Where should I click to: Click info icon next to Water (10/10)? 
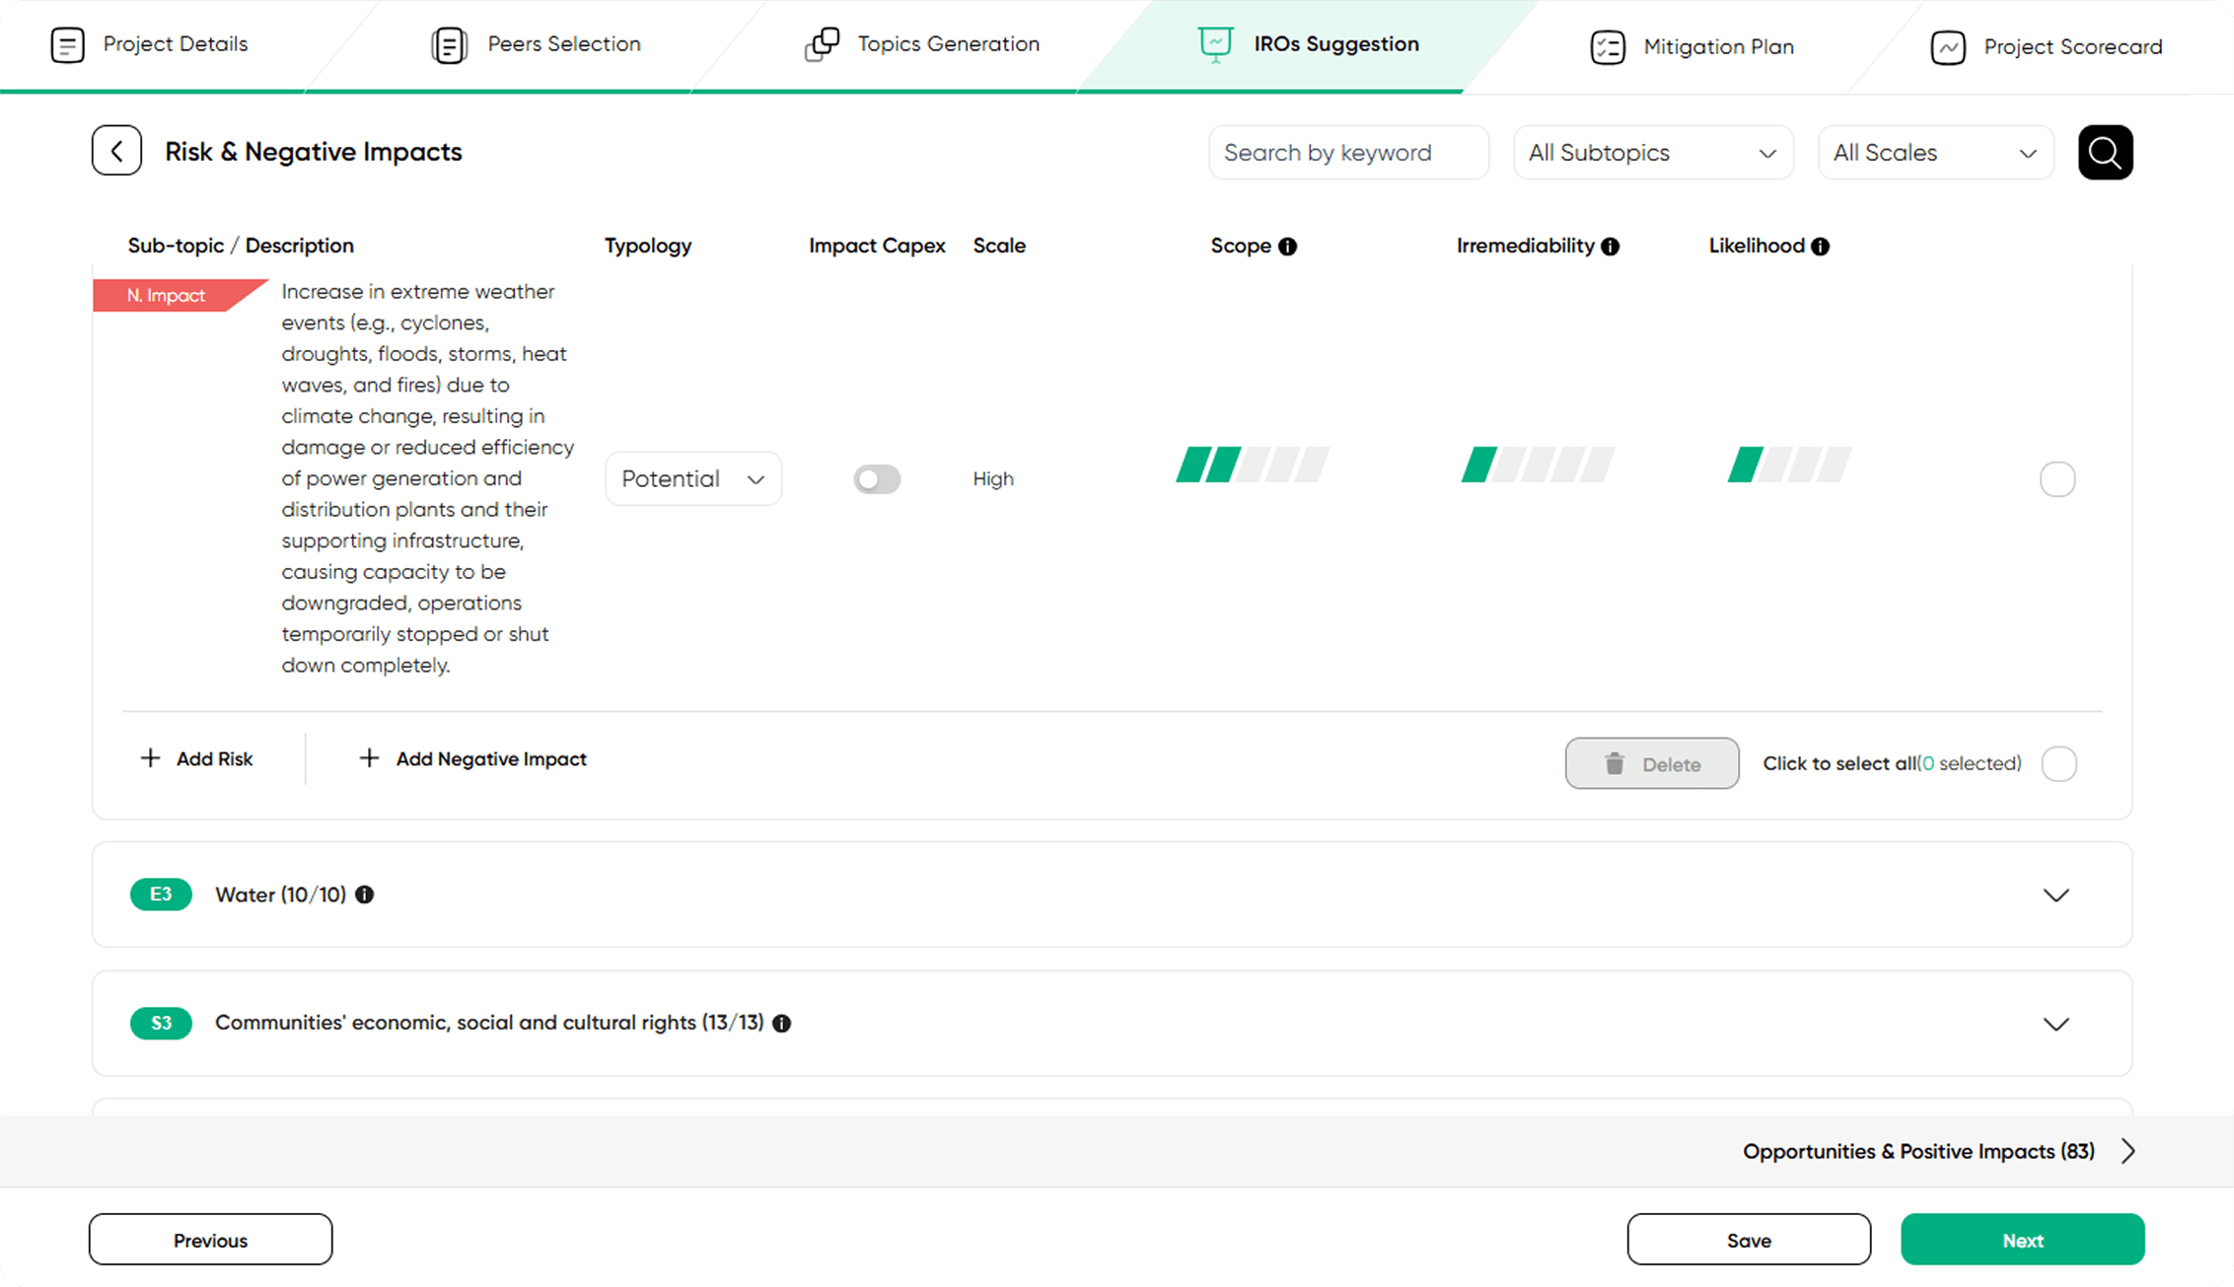point(364,894)
